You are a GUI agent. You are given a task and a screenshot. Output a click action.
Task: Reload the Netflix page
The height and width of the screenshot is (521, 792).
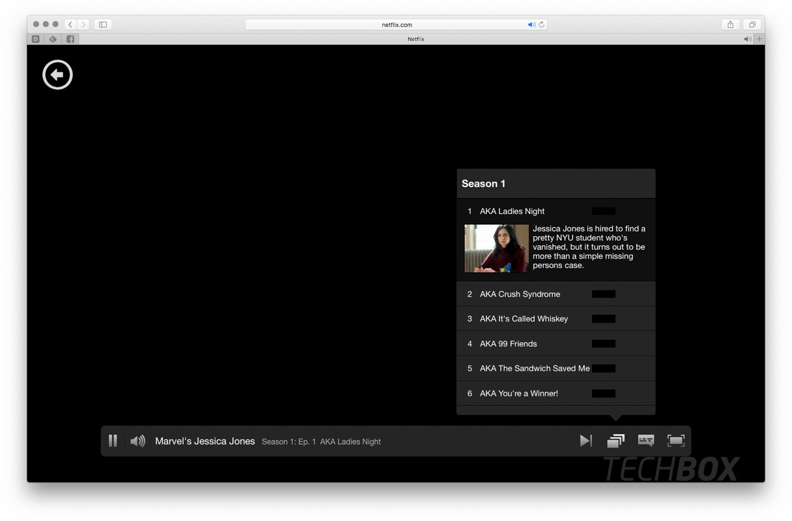[x=542, y=24]
